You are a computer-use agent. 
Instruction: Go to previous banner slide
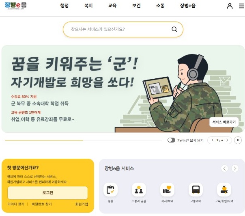pos(213,140)
